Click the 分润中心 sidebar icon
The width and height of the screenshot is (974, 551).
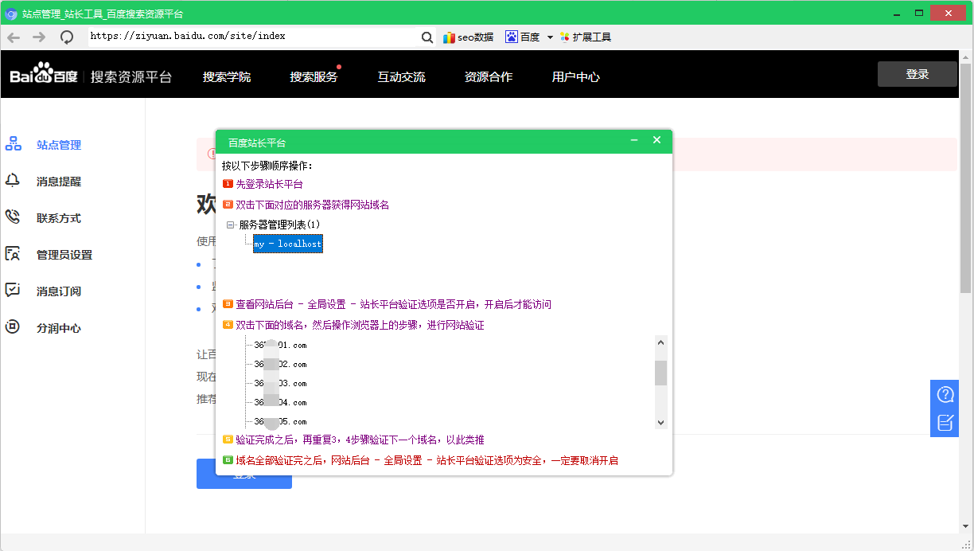(13, 327)
